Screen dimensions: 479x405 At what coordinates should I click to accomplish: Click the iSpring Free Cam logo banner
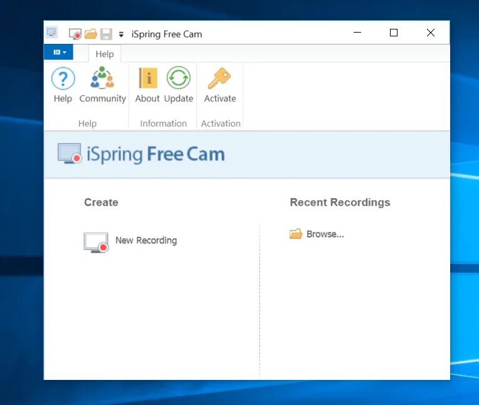pyautogui.click(x=141, y=154)
